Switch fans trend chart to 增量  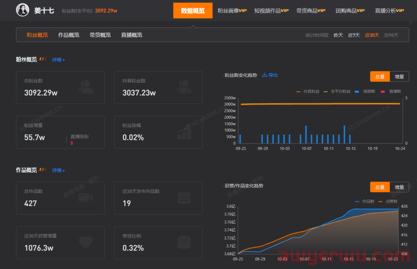point(399,77)
